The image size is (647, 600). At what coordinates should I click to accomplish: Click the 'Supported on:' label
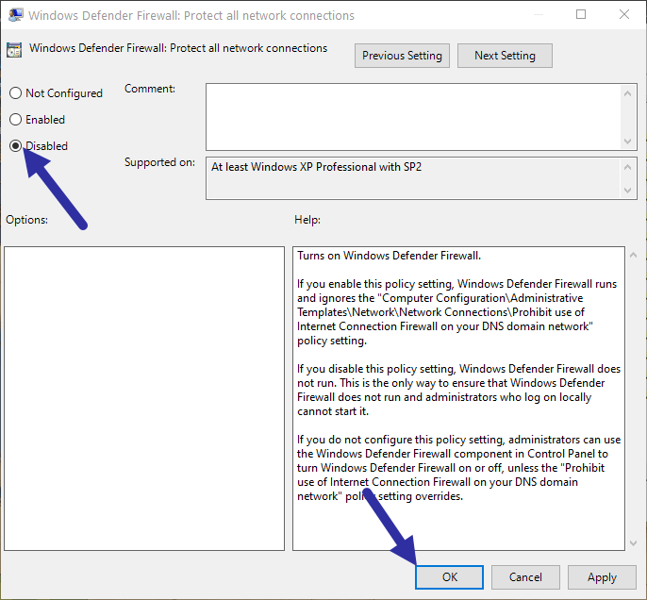pos(159,162)
